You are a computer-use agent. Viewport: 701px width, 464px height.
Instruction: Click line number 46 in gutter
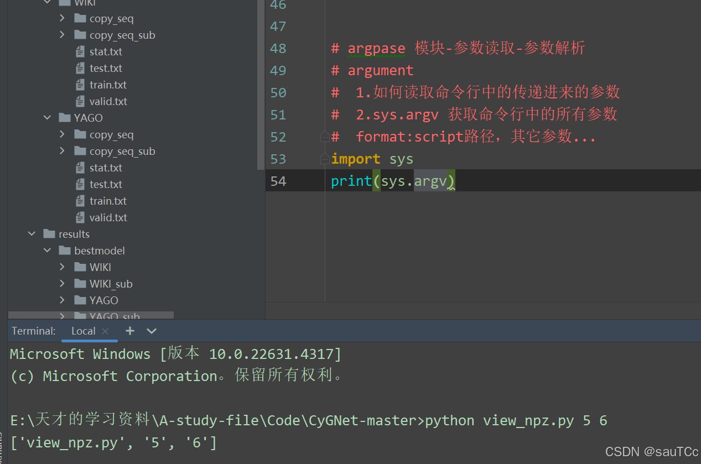click(278, 6)
